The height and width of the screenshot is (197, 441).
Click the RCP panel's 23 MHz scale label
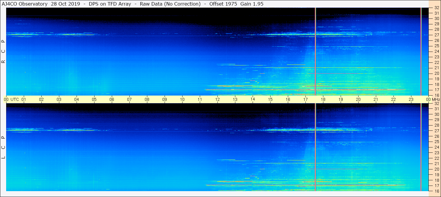tap(436, 57)
